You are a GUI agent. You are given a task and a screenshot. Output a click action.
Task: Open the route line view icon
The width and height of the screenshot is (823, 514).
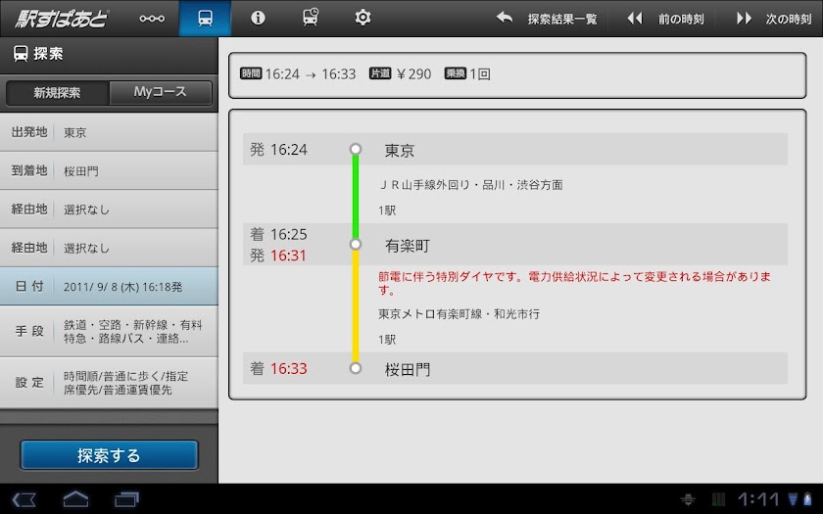click(152, 19)
